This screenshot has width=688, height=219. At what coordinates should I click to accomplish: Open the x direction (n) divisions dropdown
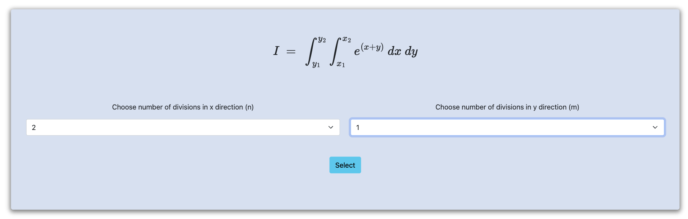pos(183,127)
